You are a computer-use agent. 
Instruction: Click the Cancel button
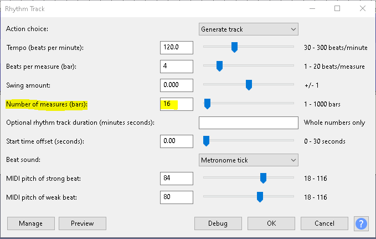click(325, 223)
